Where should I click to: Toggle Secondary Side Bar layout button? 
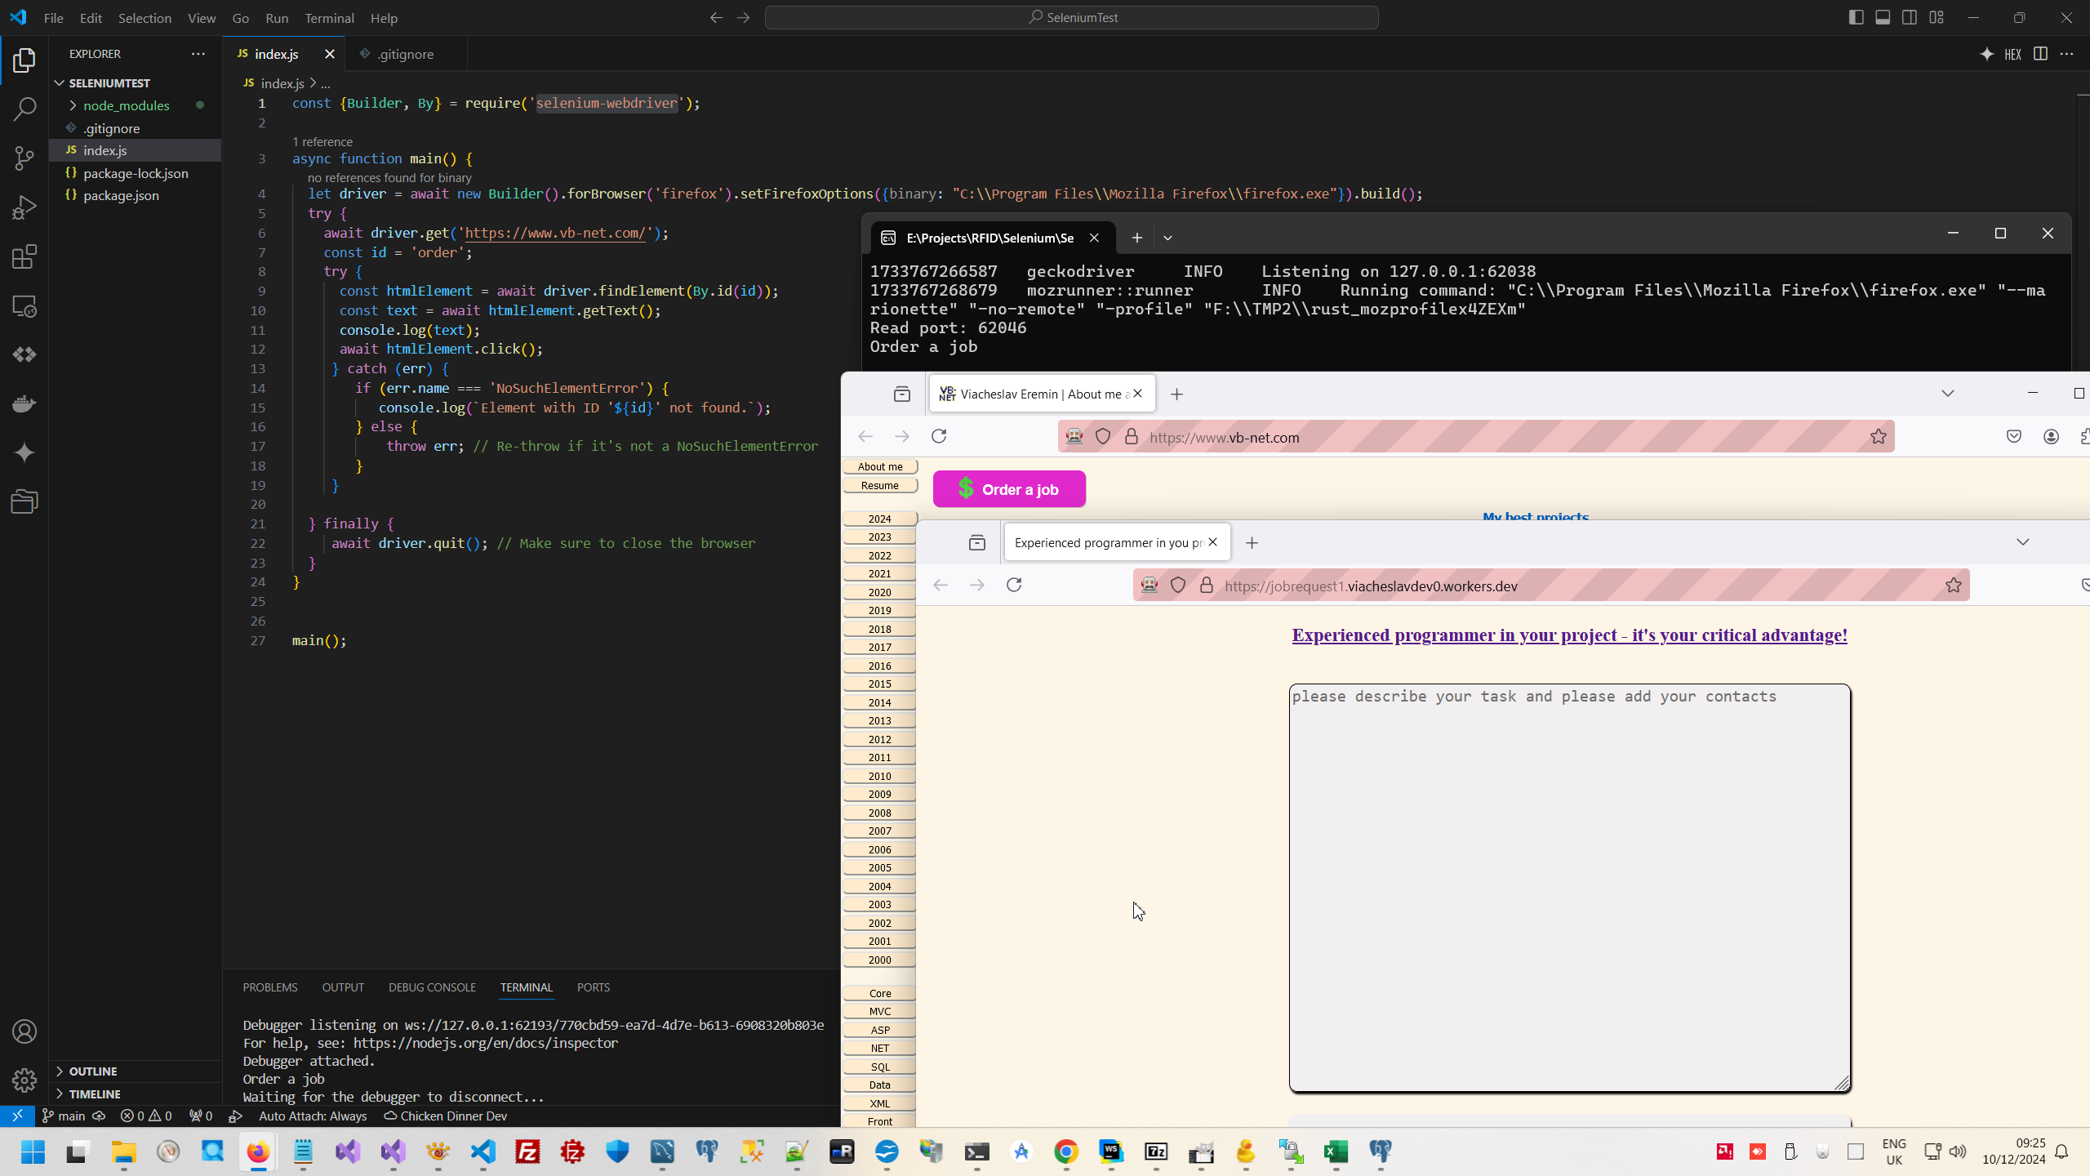pyautogui.click(x=1910, y=17)
